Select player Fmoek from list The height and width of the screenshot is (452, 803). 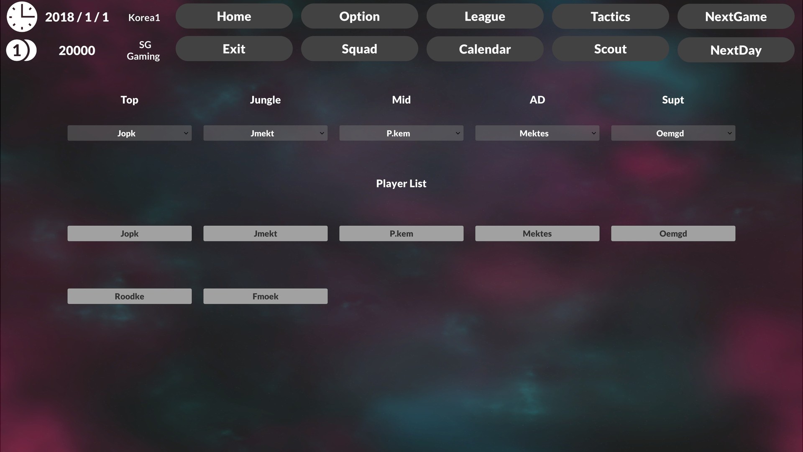(265, 296)
